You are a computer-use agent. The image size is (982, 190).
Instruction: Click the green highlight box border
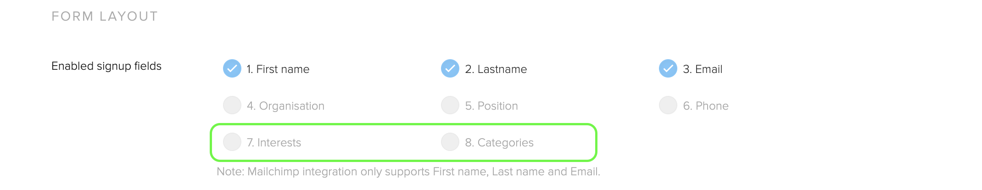coord(403,124)
